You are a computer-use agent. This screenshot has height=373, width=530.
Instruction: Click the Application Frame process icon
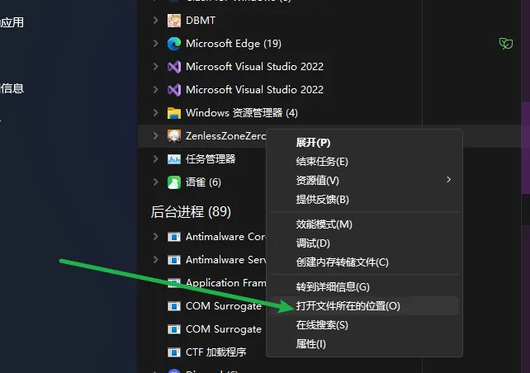[x=174, y=283]
